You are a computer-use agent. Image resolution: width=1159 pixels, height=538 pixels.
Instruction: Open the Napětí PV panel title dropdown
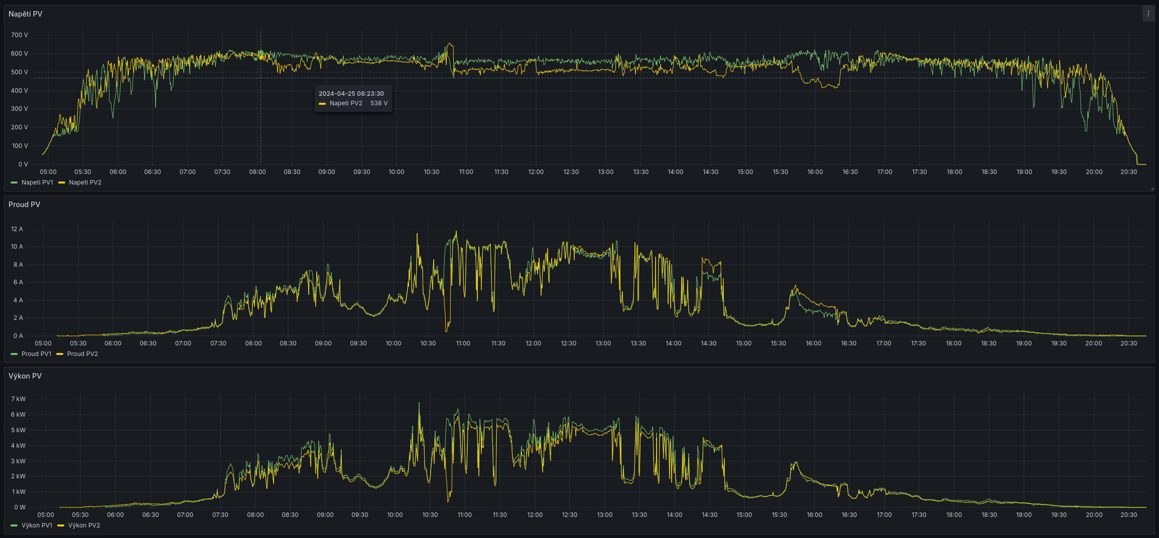(25, 14)
